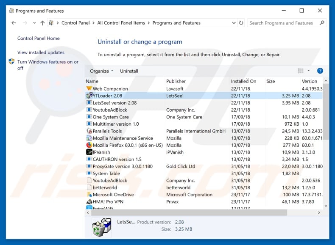This screenshot has width=335, height=245.
Task: Expand the chevron after All Control Panel Items
Action: (148, 23)
